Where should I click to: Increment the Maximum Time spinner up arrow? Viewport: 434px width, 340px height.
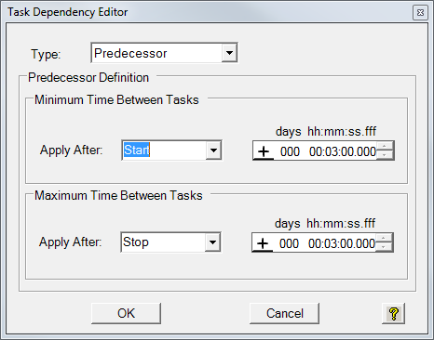point(384,238)
